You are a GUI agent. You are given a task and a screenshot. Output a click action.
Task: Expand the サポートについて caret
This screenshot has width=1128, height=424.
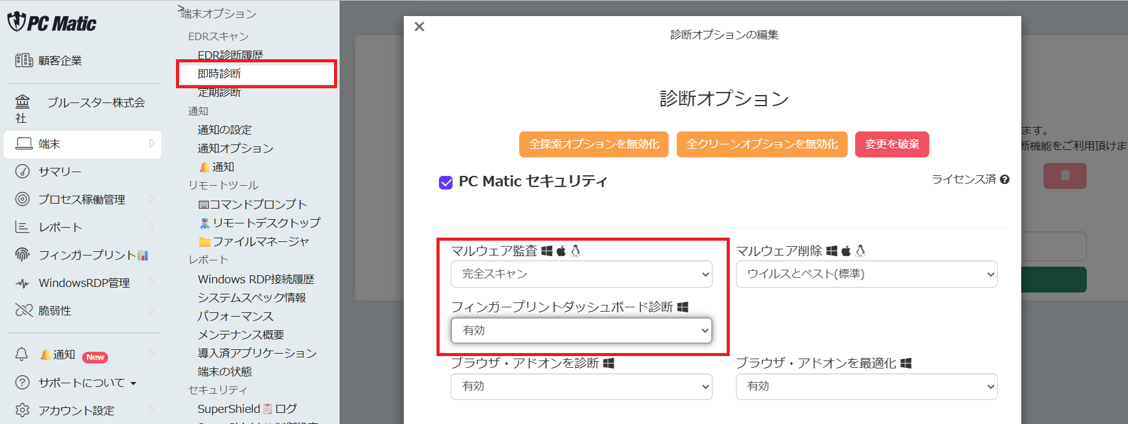pos(133,383)
